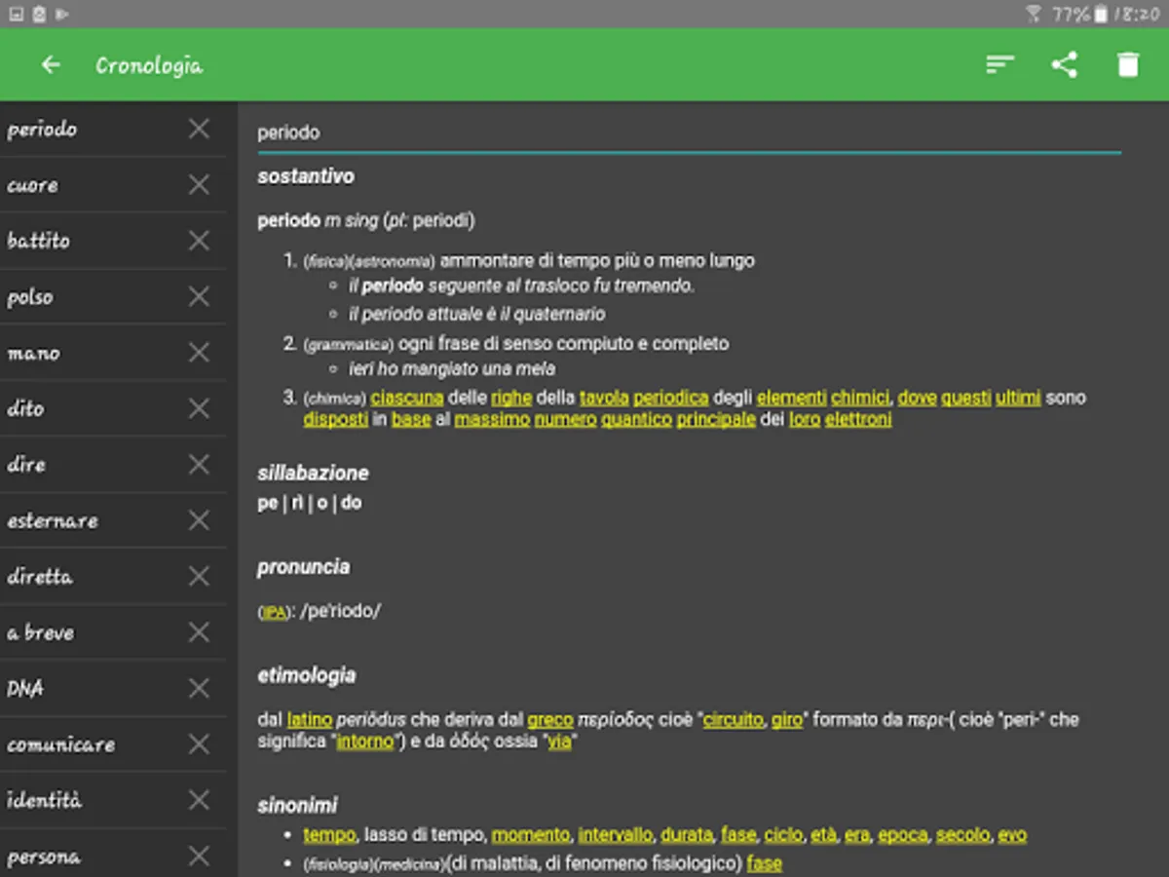Follow the 'righe' link
This screenshot has height=877, width=1169.
pyautogui.click(x=511, y=398)
